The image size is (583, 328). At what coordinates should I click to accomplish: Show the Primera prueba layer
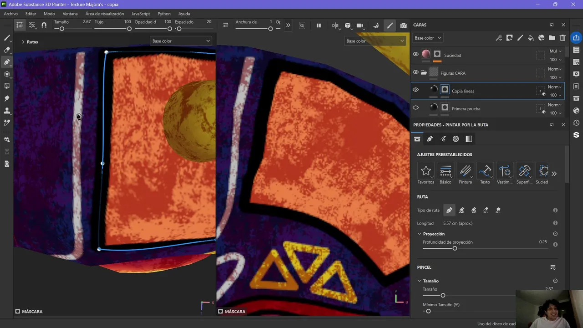pyautogui.click(x=415, y=108)
